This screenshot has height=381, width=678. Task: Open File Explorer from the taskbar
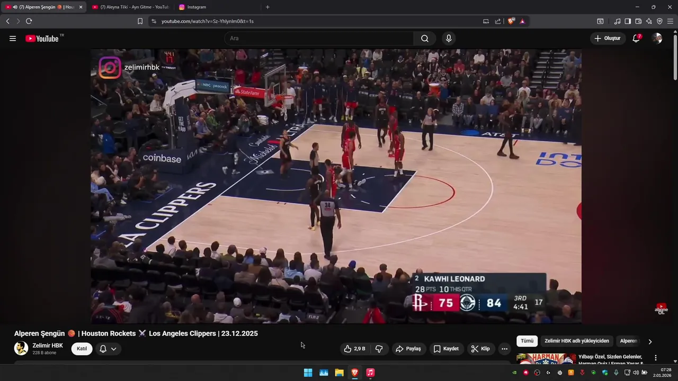click(x=339, y=373)
